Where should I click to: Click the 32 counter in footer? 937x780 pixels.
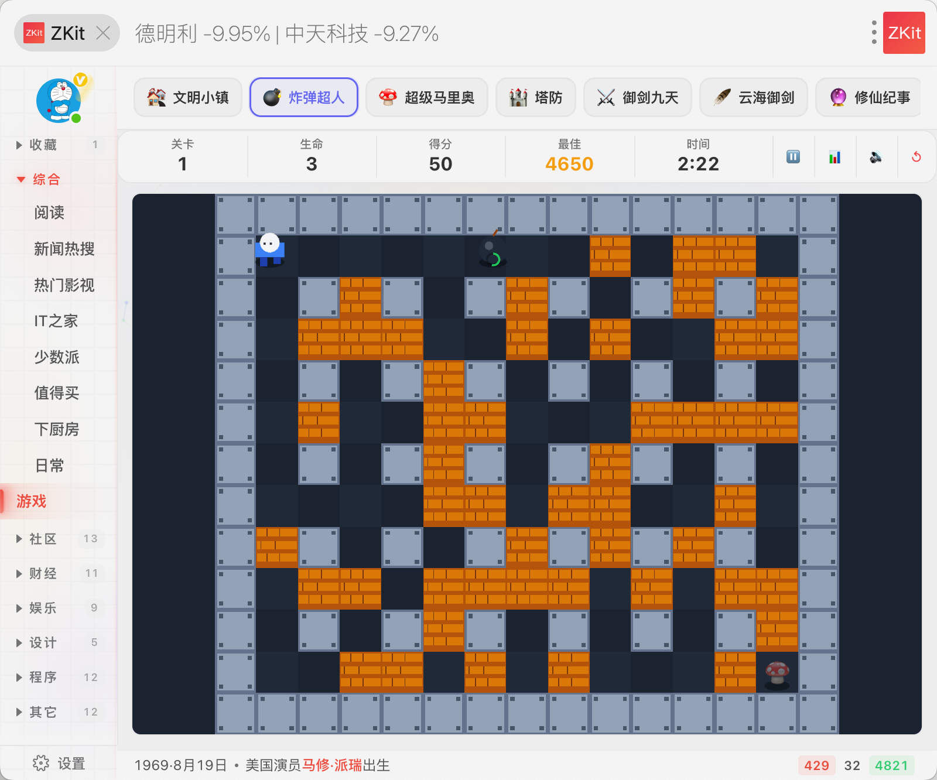point(852,765)
